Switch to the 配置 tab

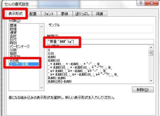(x=33, y=14)
